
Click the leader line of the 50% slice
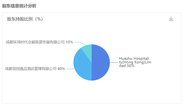click(x=114, y=62)
